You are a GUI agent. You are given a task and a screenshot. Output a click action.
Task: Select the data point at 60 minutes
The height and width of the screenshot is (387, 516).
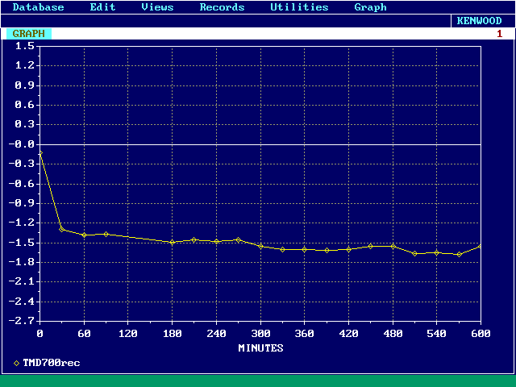(x=84, y=235)
